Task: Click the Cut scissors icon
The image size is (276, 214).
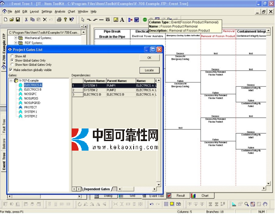Action: coord(26,20)
